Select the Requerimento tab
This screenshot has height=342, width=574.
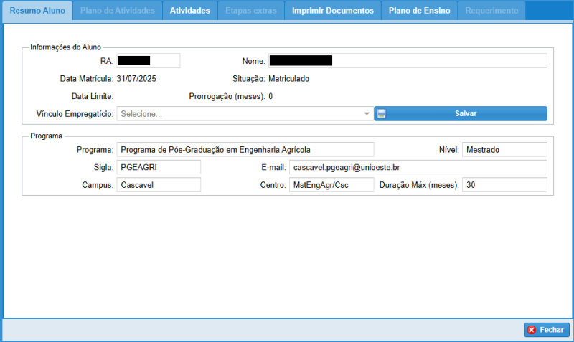coord(491,11)
